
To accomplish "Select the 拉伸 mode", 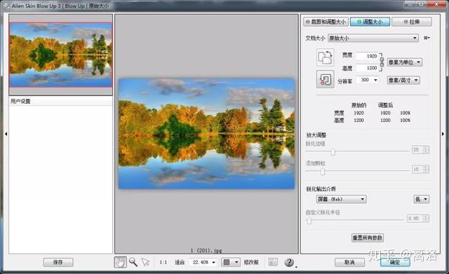I will point(412,22).
